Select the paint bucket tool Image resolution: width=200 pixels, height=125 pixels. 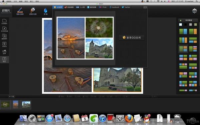[33, 11]
